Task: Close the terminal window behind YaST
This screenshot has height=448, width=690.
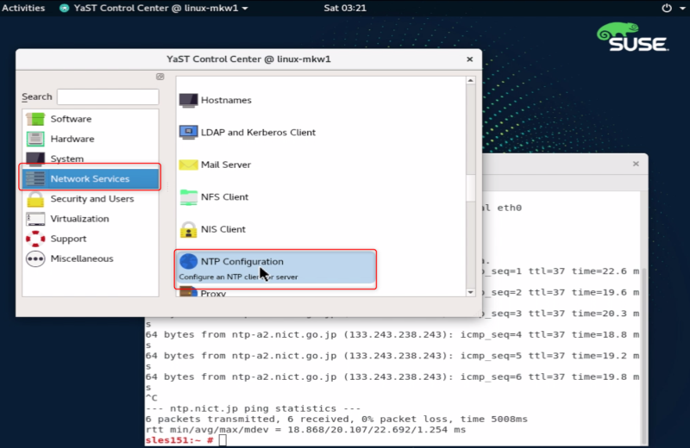Action: 636,164
